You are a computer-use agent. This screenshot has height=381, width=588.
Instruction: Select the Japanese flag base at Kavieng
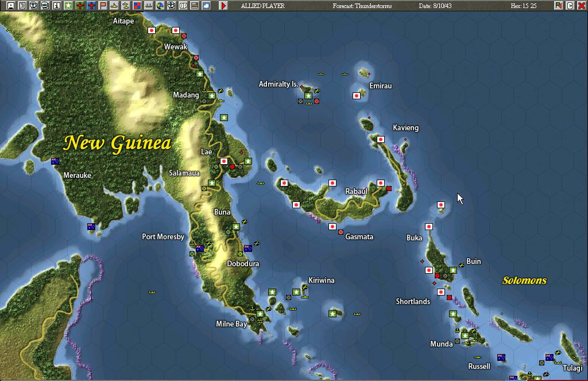(381, 139)
